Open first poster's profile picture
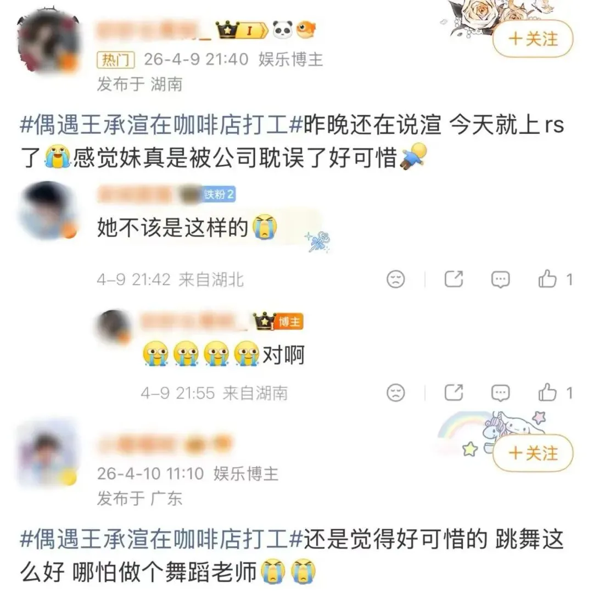The height and width of the screenshot is (594, 593). tap(48, 41)
